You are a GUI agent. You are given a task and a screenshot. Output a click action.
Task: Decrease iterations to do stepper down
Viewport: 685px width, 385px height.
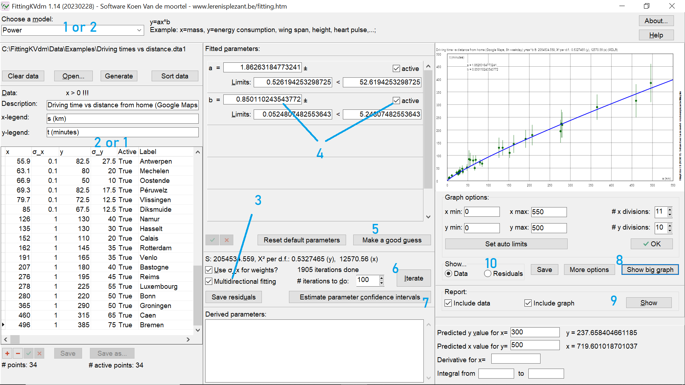click(381, 283)
